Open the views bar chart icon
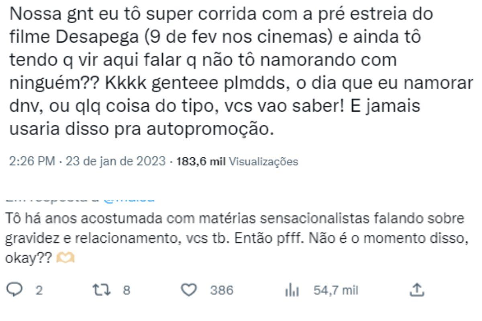The image size is (482, 321). 290,290
